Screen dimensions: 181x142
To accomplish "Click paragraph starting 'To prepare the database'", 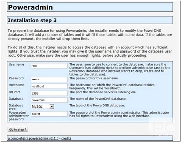I will click(x=90, y=35).
